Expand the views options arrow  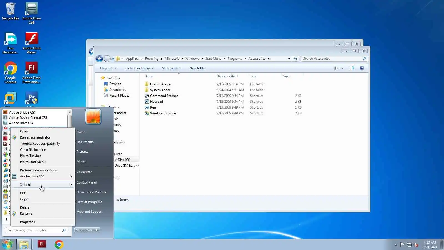coord(342,68)
